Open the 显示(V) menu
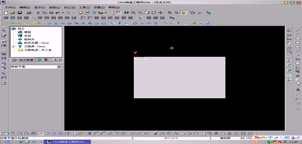 coord(40,8)
